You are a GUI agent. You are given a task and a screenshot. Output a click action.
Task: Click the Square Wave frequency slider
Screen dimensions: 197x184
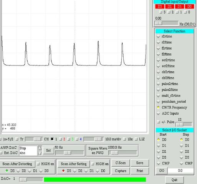tap(123, 153)
